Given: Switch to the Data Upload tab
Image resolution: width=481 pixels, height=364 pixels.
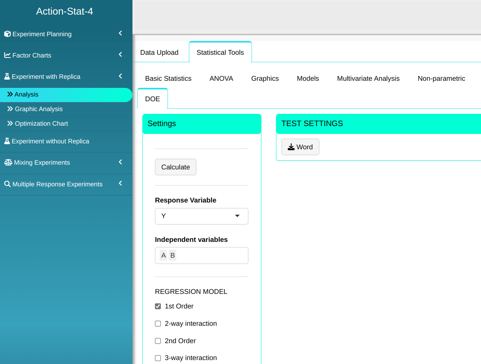Looking at the screenshot, I should click(159, 52).
